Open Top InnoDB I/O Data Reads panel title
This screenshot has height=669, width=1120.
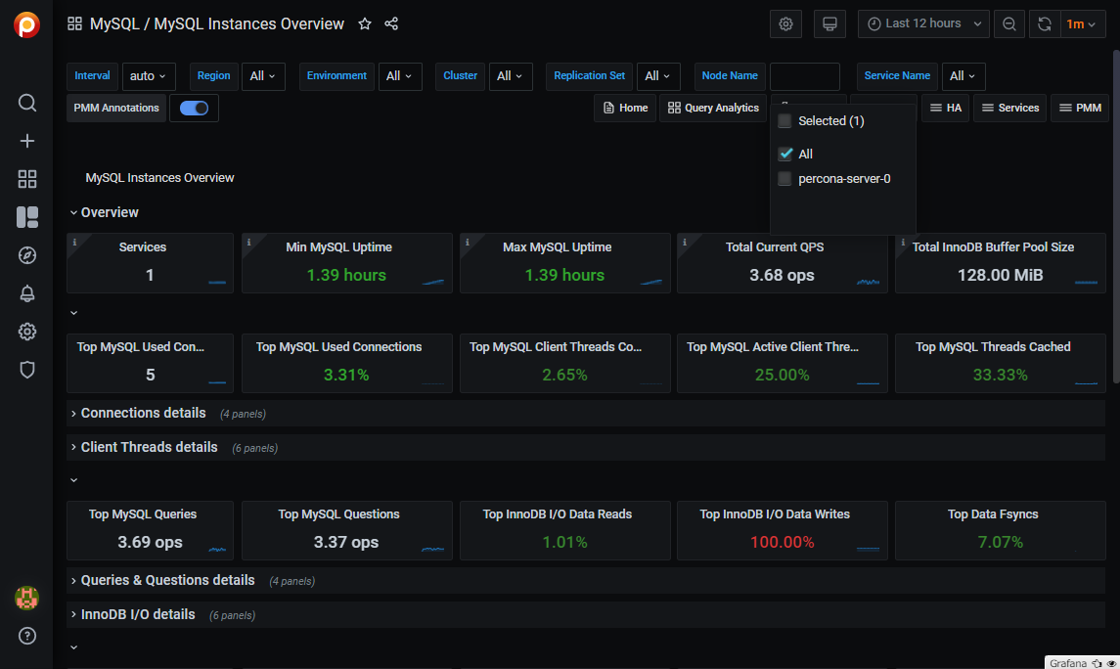point(558,514)
